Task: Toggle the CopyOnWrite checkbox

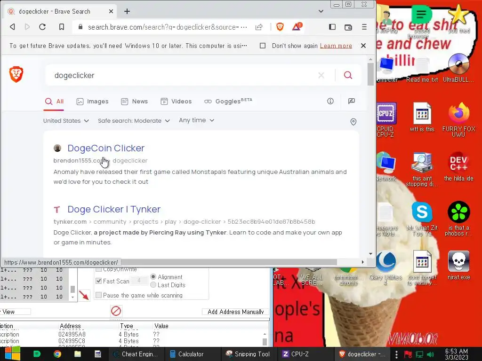Action: tap(99, 269)
